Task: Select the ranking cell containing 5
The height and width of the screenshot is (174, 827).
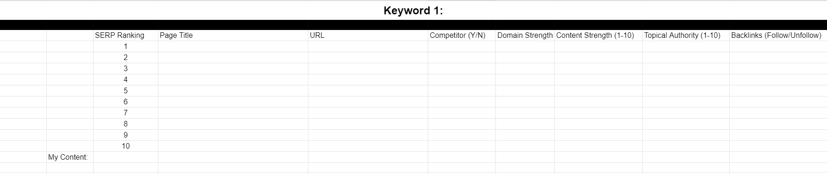Action: (x=125, y=91)
